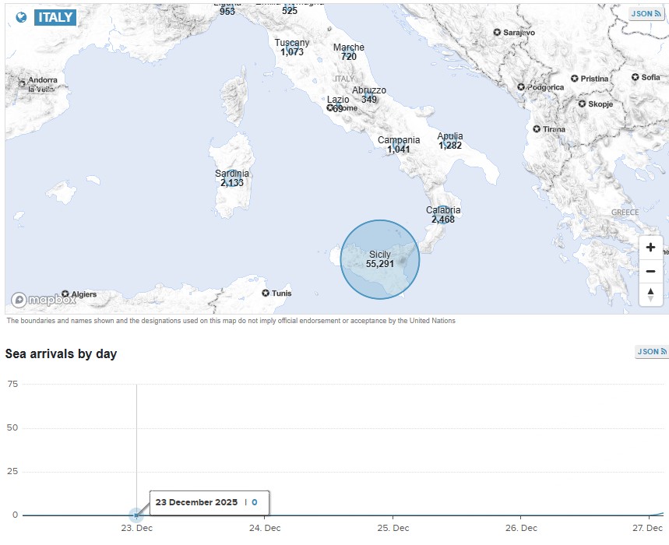This screenshot has height=545, width=669.
Task: Select the Sicily 55,291 bubble
Action: coord(380,259)
